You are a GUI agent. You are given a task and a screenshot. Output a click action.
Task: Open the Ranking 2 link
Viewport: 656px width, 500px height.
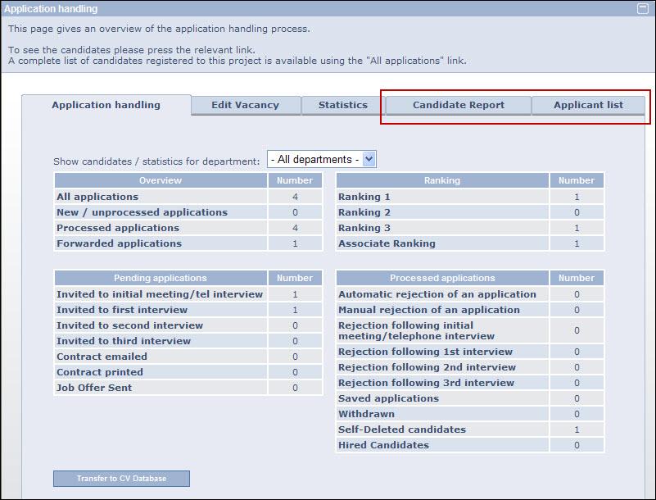[x=364, y=212]
